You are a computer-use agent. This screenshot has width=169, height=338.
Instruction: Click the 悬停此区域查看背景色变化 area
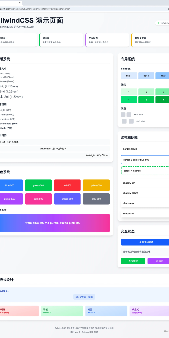click(145, 252)
